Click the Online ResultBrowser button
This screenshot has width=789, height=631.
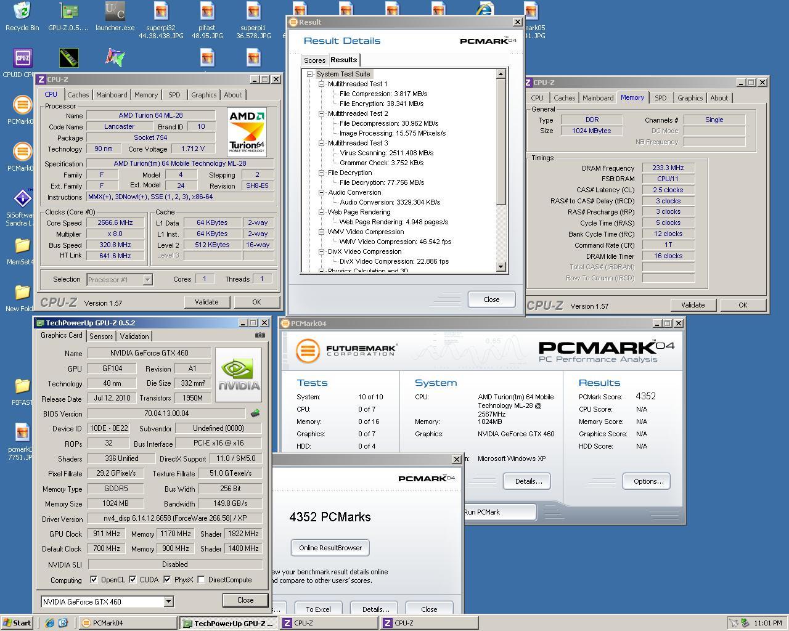(330, 548)
